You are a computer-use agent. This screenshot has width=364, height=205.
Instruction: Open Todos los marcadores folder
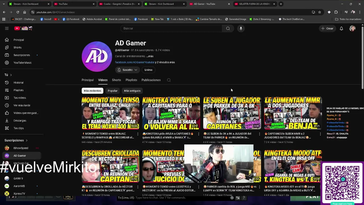348,19
